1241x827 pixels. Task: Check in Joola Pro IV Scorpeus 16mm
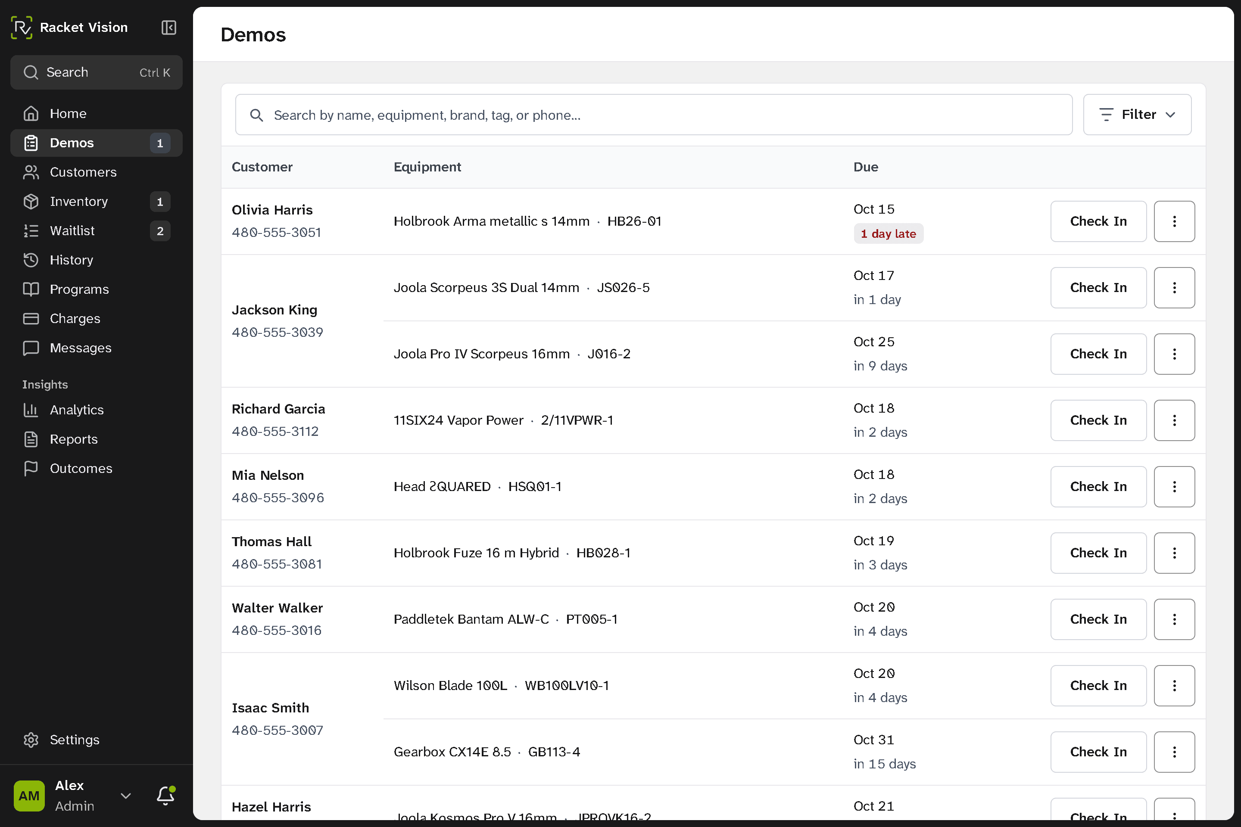(1098, 354)
